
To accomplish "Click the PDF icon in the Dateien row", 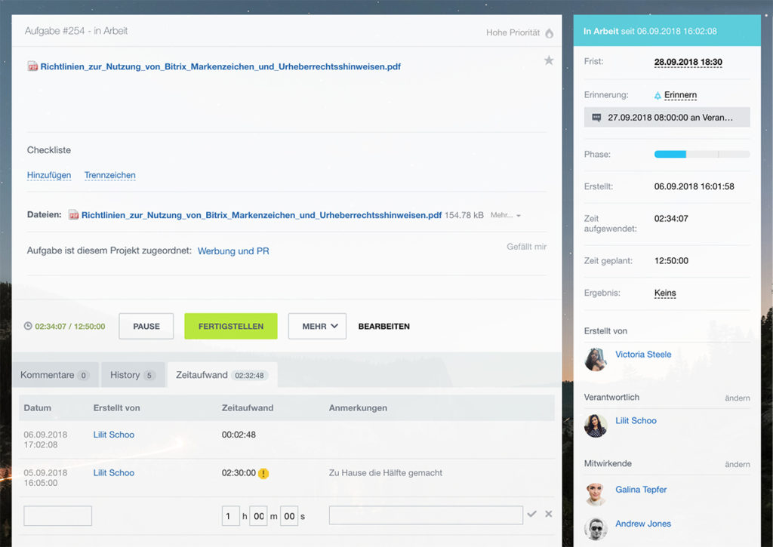I will click(x=73, y=215).
